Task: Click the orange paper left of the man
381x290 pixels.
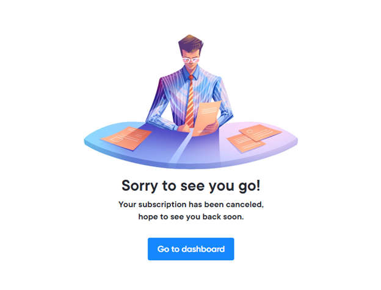Action: pos(126,138)
